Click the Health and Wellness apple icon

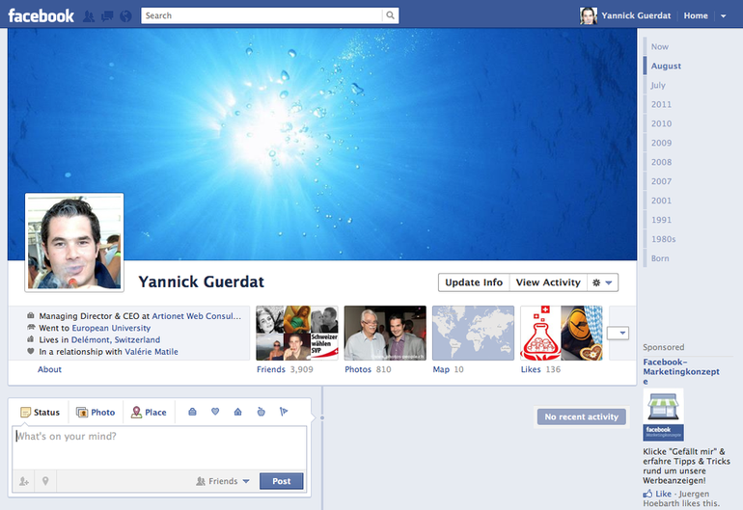pos(261,412)
